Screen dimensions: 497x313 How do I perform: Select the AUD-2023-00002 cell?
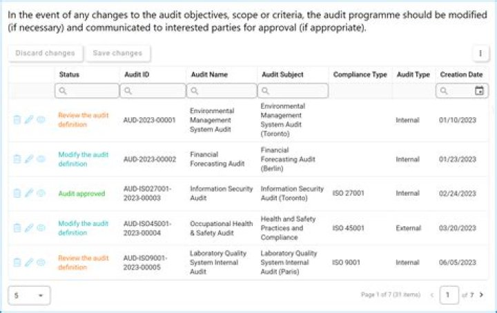click(x=150, y=159)
